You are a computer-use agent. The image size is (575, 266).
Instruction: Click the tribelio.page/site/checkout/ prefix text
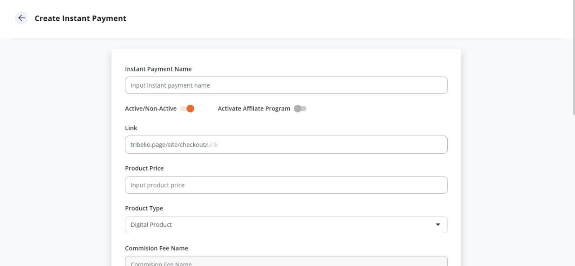pos(168,145)
